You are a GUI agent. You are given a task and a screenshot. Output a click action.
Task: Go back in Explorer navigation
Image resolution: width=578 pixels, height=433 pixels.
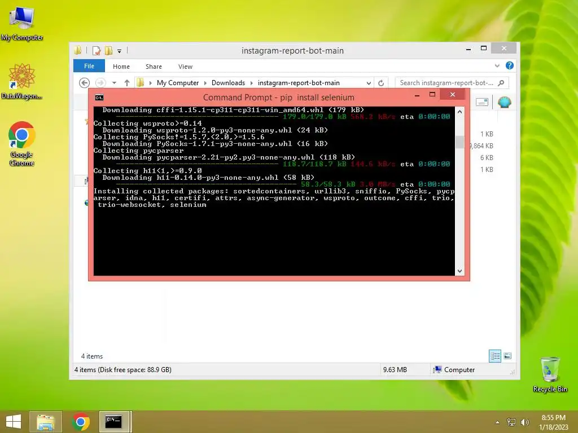tap(85, 83)
